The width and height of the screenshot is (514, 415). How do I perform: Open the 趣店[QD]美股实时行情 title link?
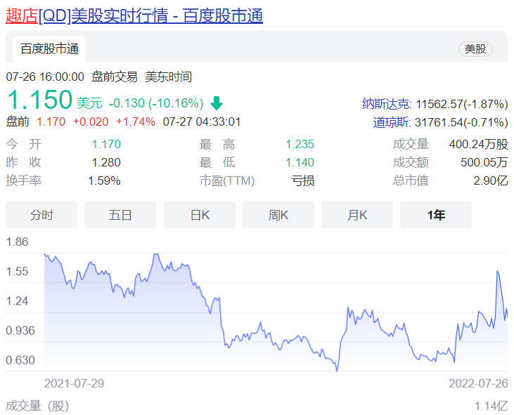(134, 15)
